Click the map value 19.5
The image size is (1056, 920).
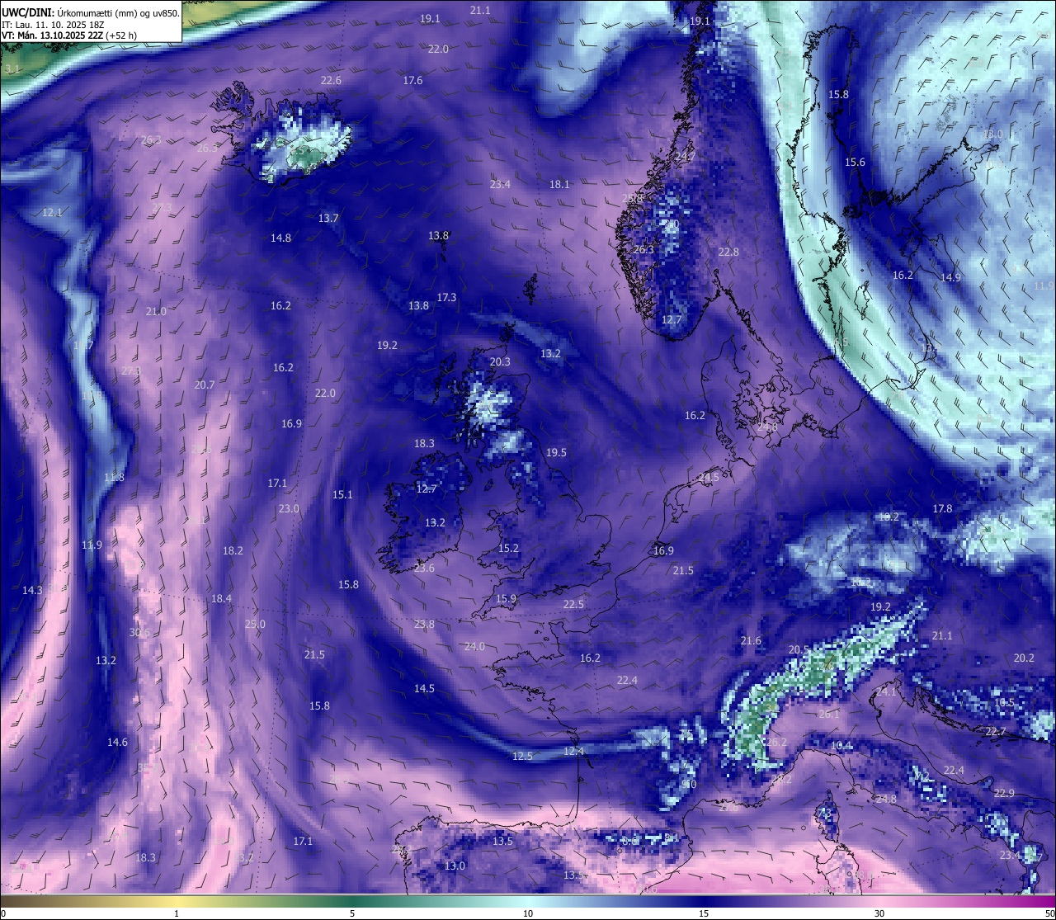556,452
